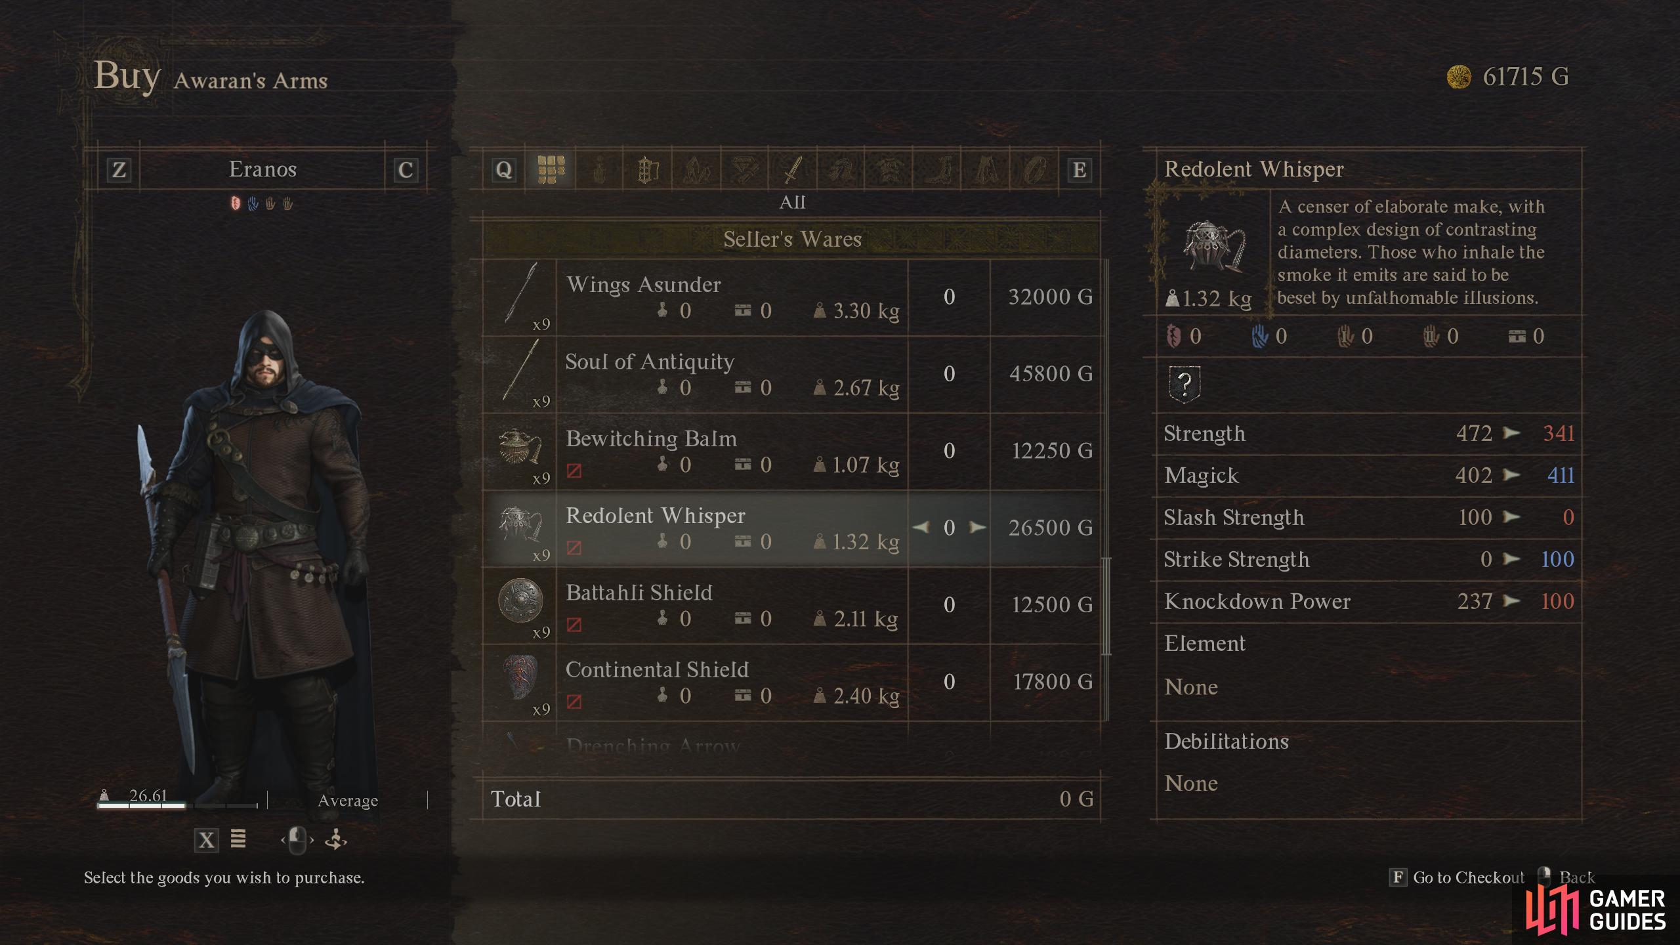Select the All items grid category tab
This screenshot has height=945, width=1680.
tap(551, 170)
